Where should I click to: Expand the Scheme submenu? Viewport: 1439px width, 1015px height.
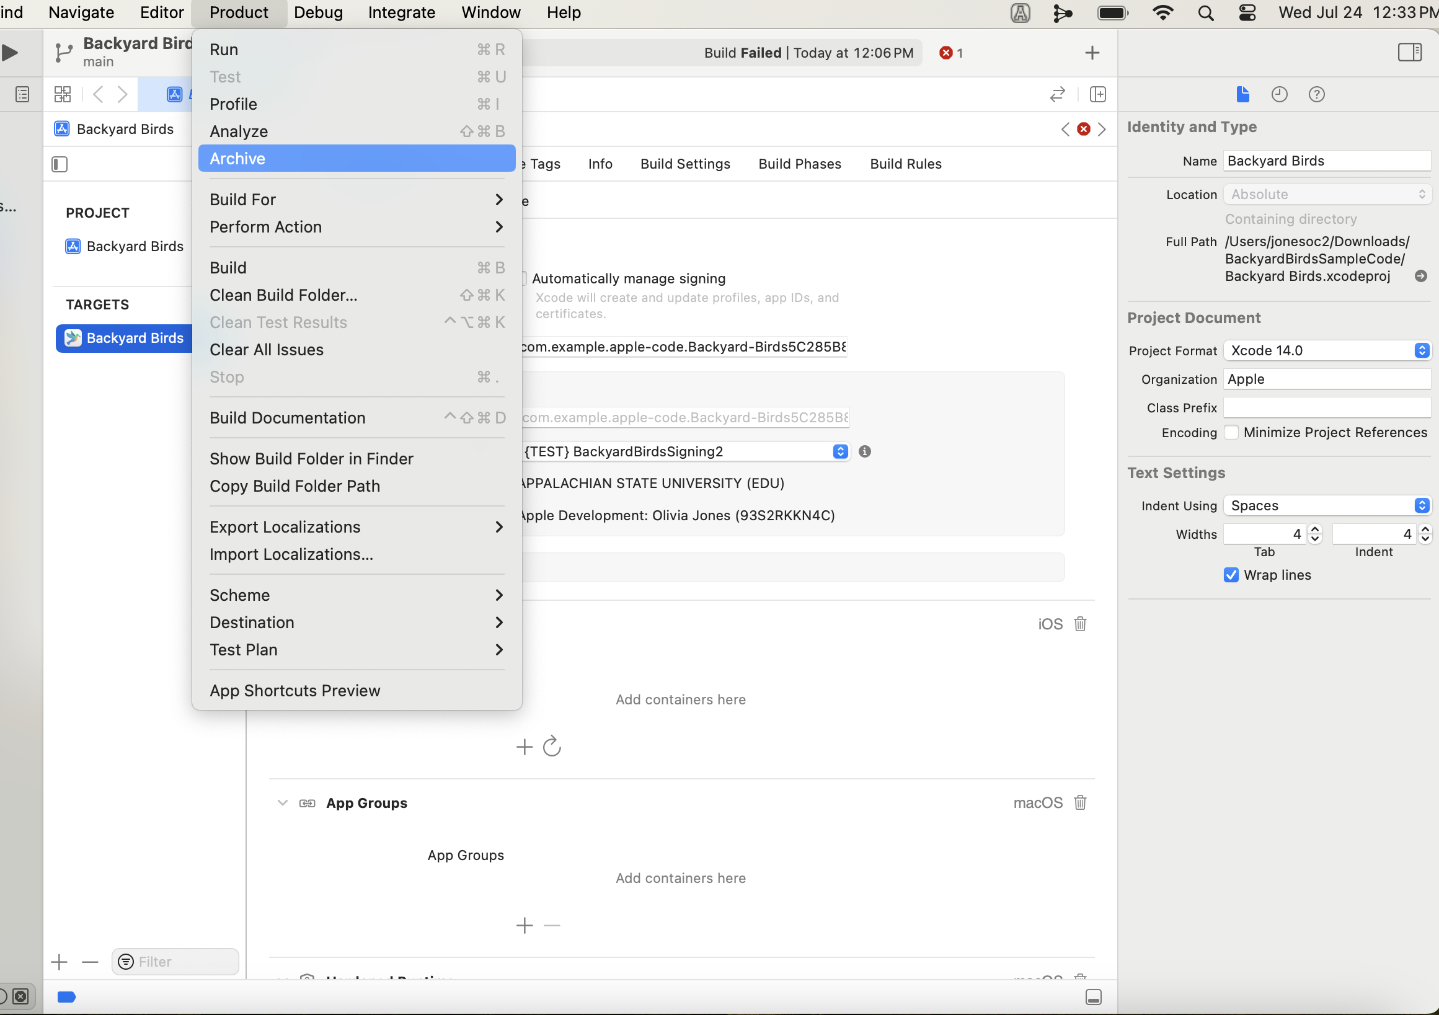tap(356, 595)
